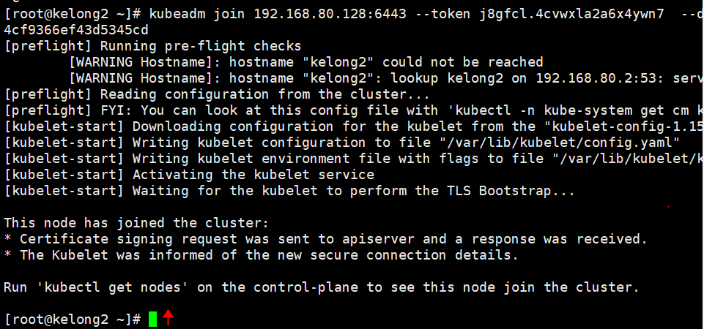Click the green terminal cursor block
704x329 pixels.
pos(152,319)
